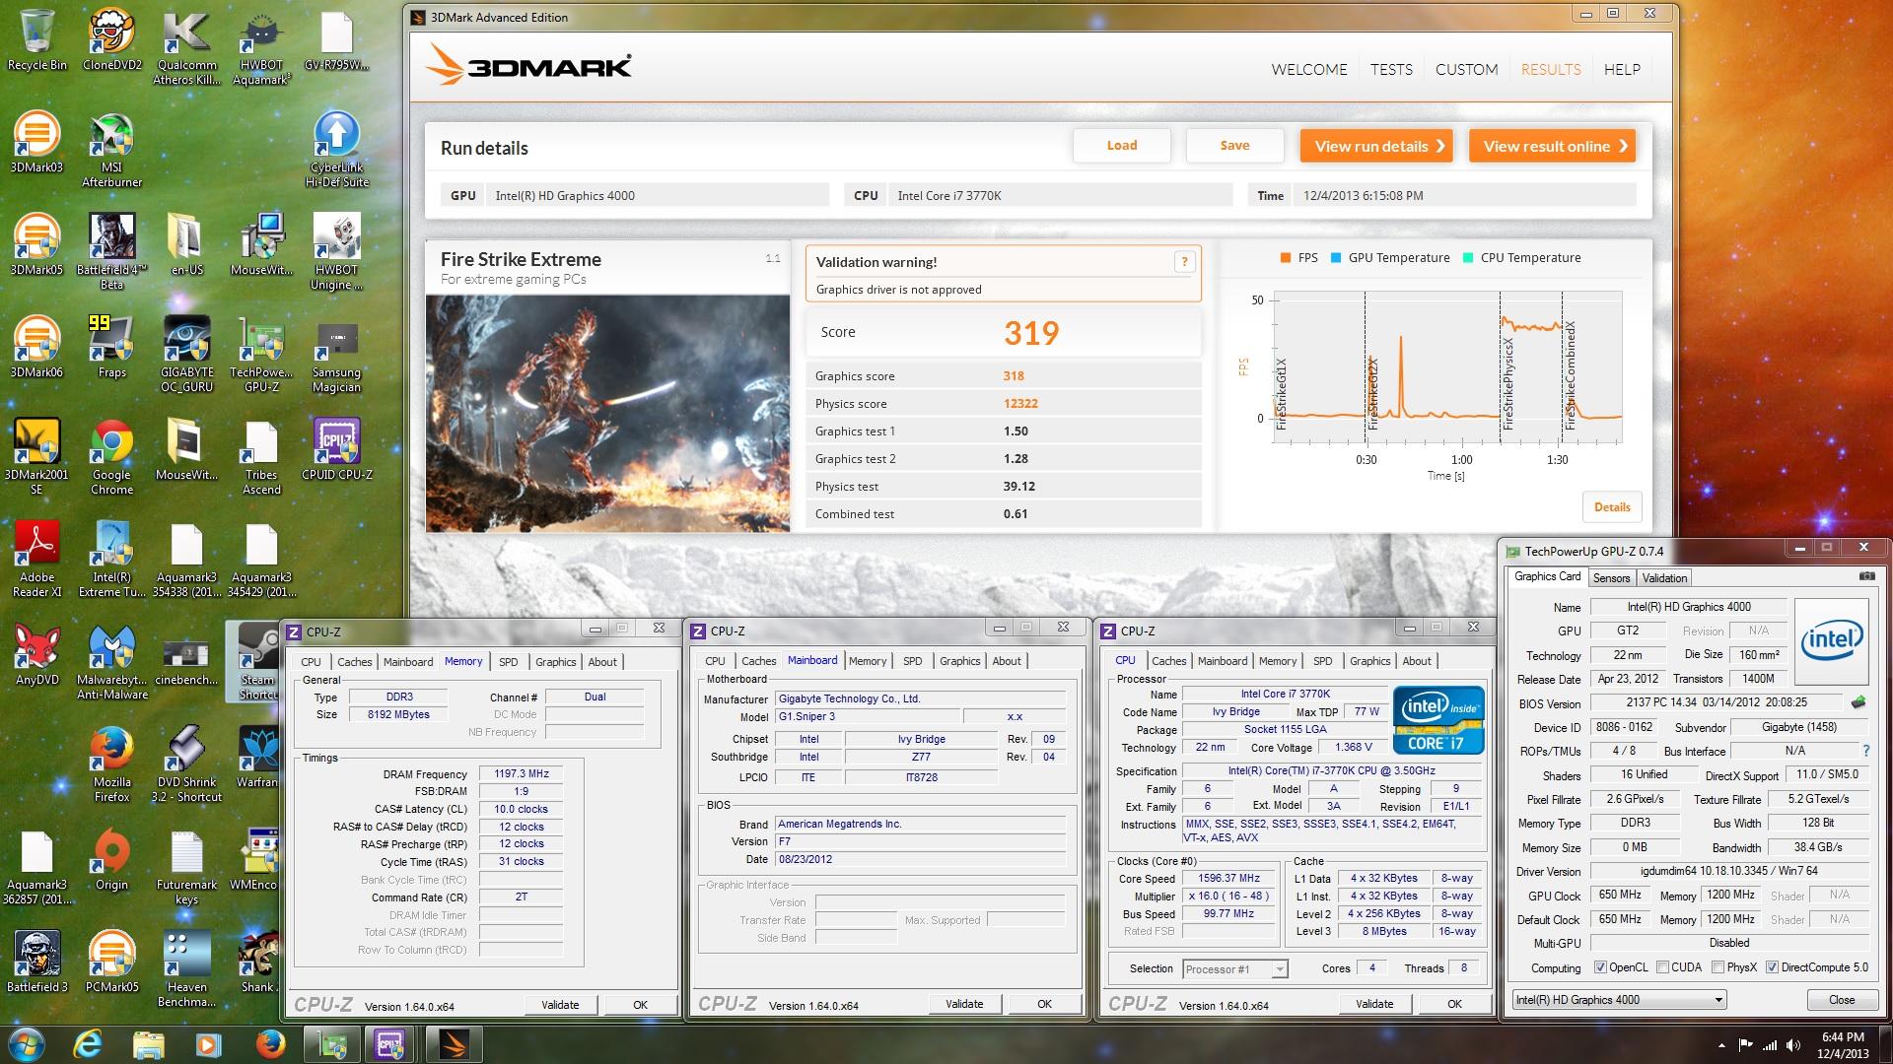Open MSI Afterburner desktop icon
This screenshot has width=1893, height=1064.
pos(111,151)
